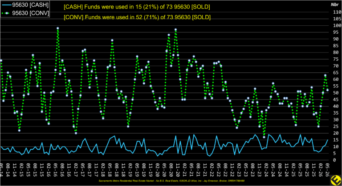
Task: Click the [CASH] Funds 15 (21%) annotation
Action: pos(137,7)
